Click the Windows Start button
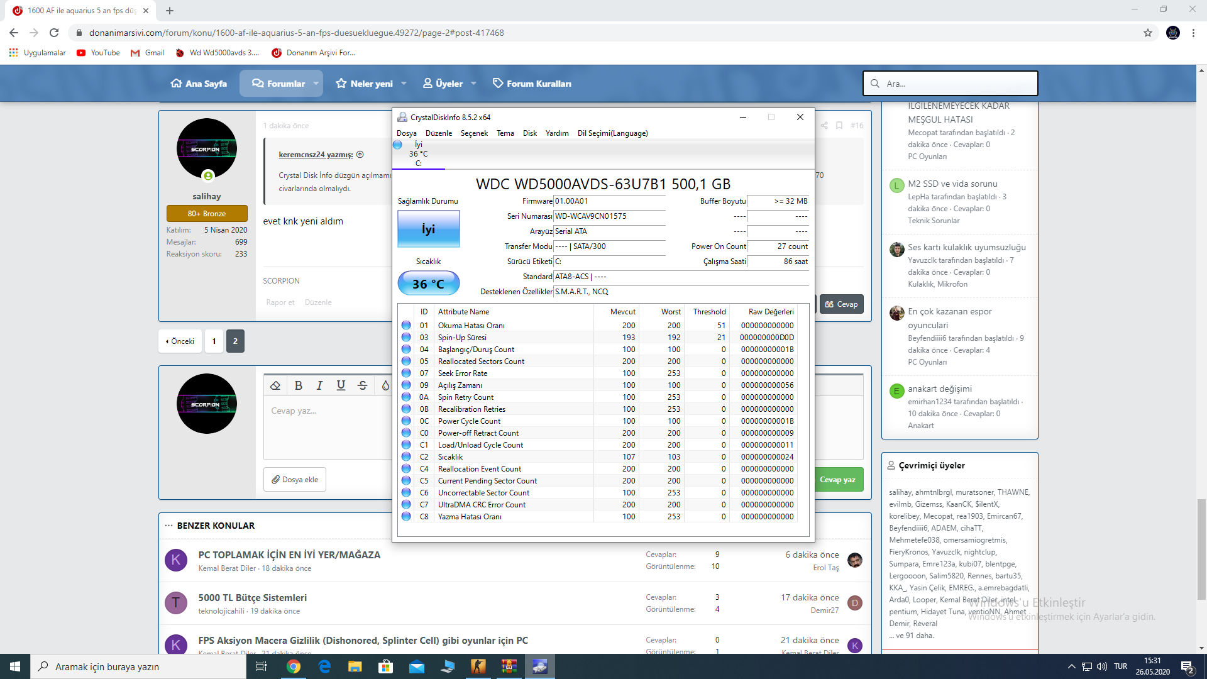1207x679 pixels. (x=15, y=666)
